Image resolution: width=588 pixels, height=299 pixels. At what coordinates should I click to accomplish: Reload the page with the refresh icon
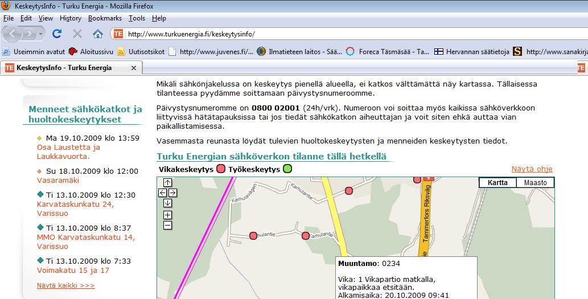(x=57, y=34)
